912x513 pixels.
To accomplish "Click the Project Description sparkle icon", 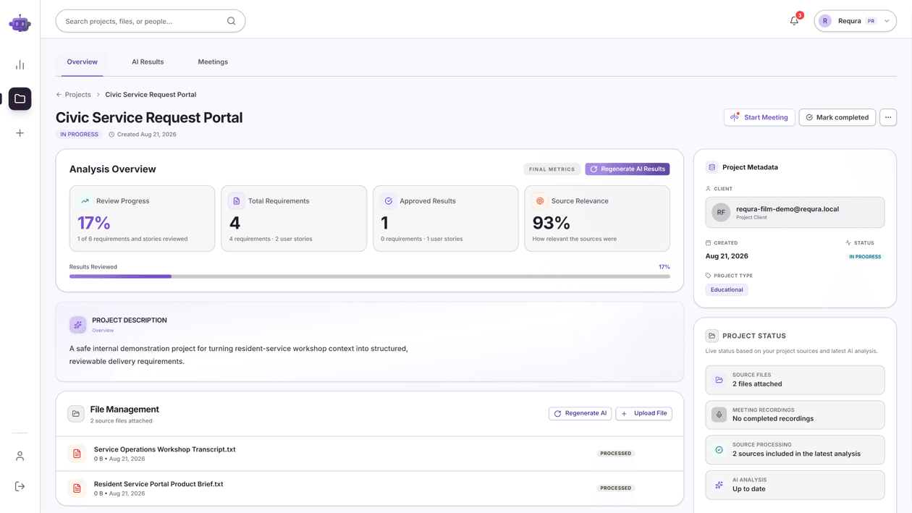I will 78,325.
